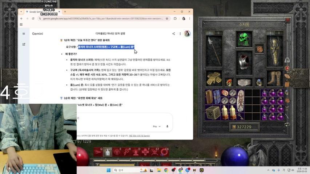Activate the W hotkey skill icon
Screen dimensions: 310x174
click(108, 152)
